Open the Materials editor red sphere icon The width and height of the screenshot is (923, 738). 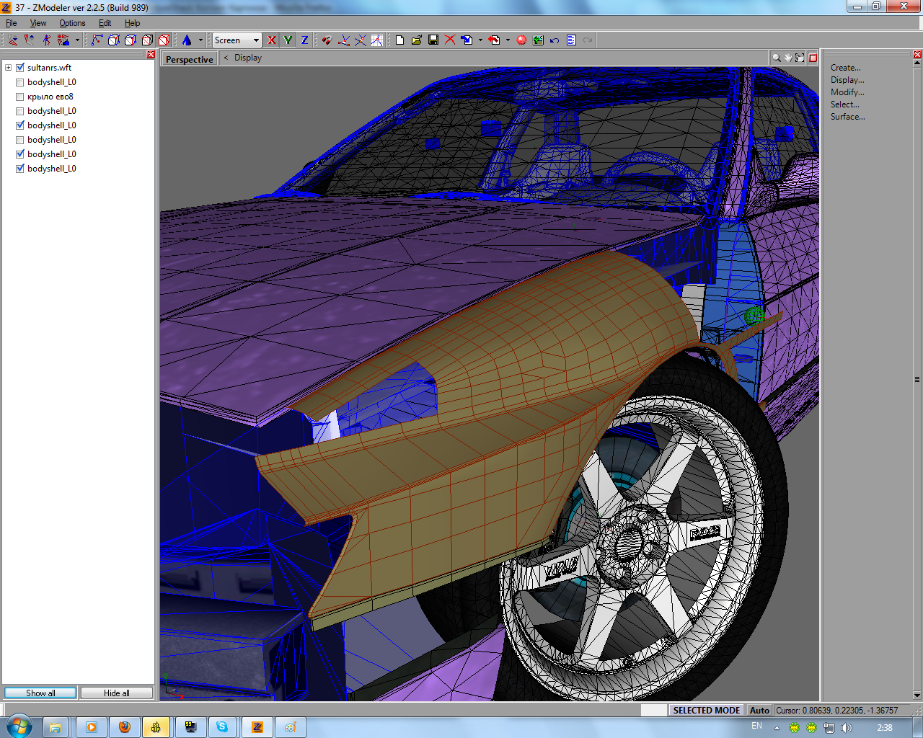521,40
